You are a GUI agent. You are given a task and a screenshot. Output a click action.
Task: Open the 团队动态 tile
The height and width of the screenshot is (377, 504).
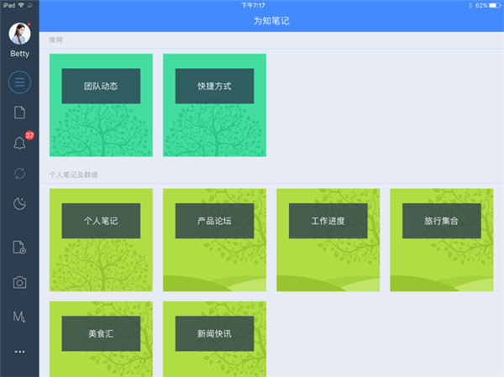coord(101,105)
